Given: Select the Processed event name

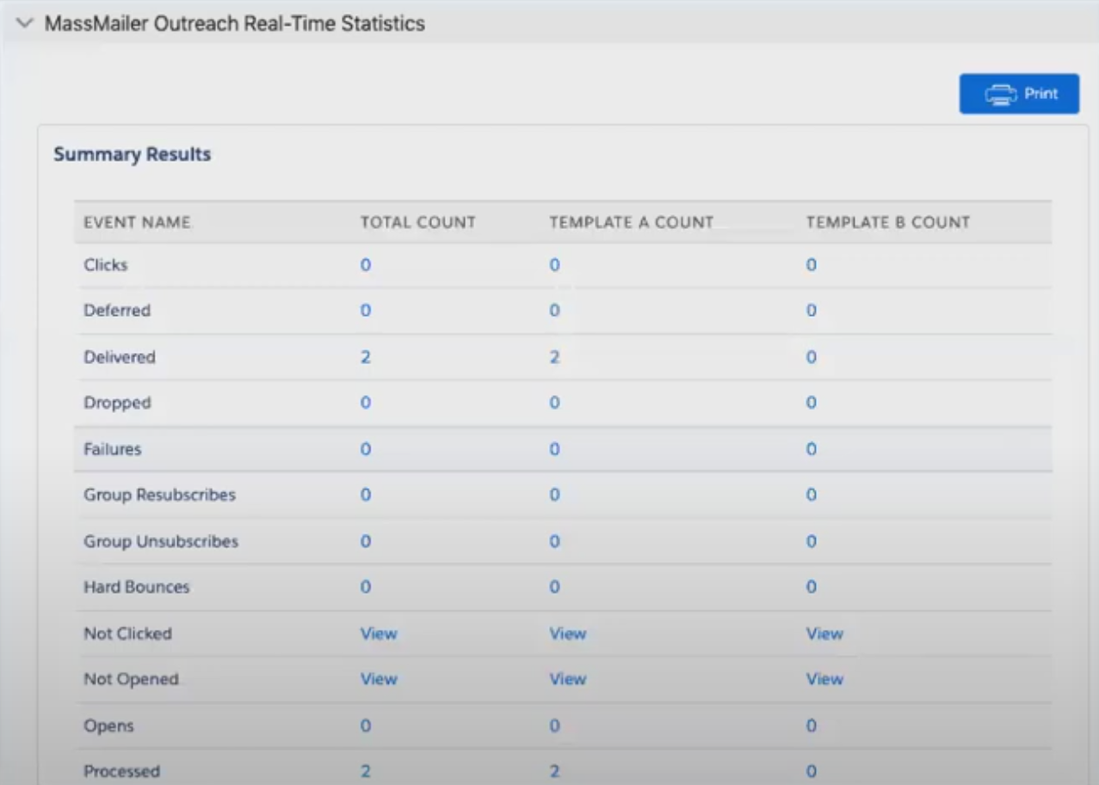Looking at the screenshot, I should (x=122, y=771).
